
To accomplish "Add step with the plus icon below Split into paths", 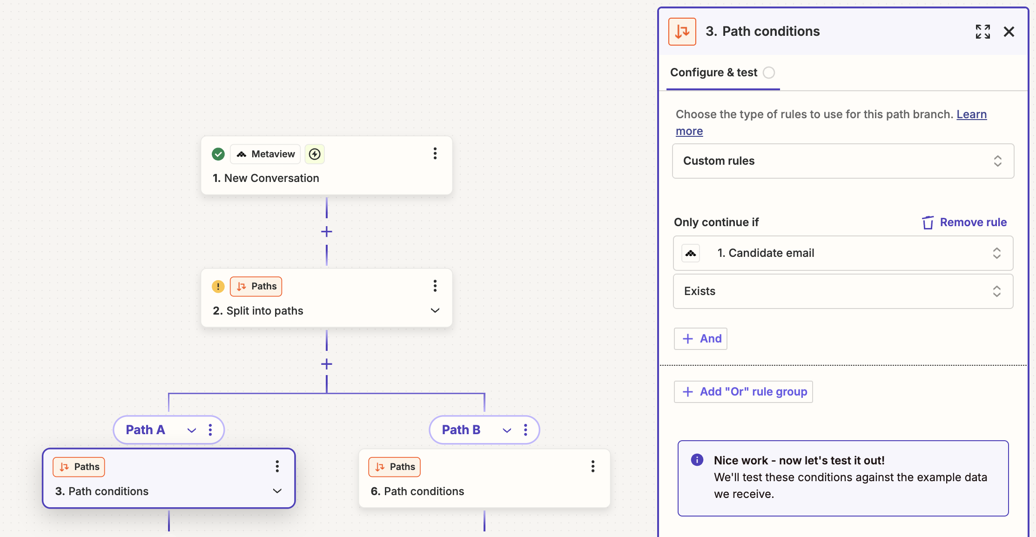I will pyautogui.click(x=327, y=364).
